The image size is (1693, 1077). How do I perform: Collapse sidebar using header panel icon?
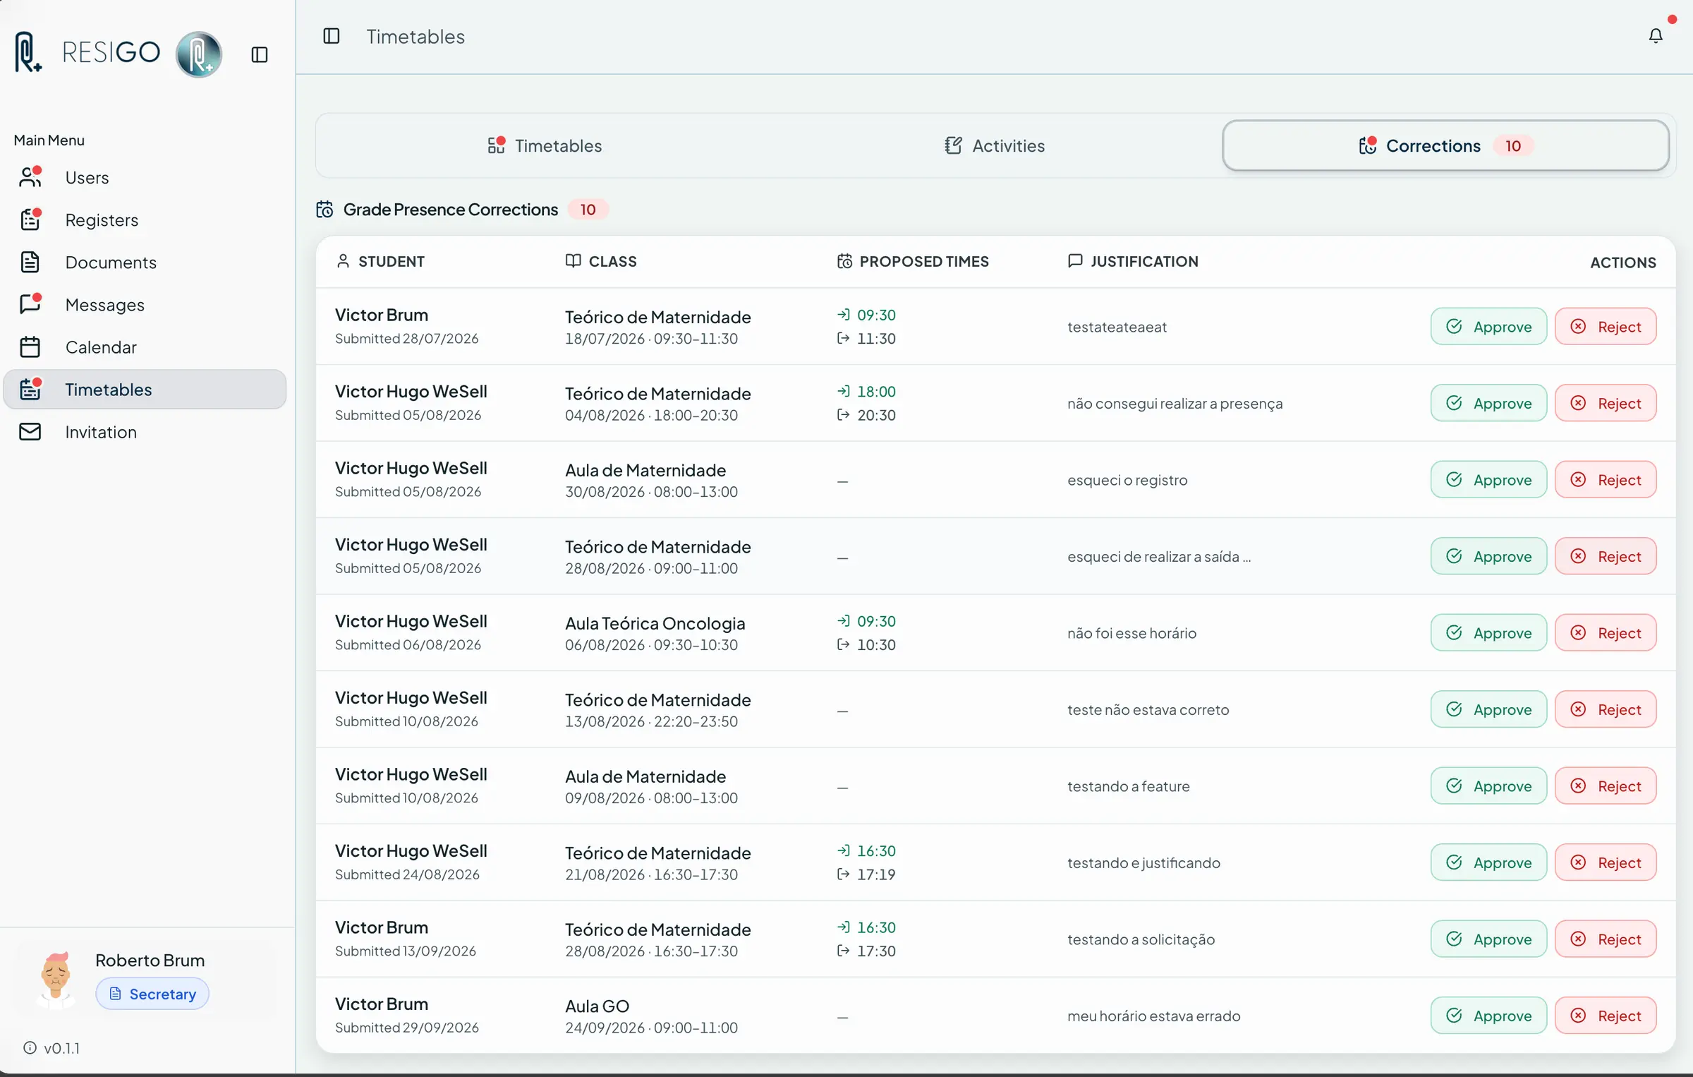332,36
